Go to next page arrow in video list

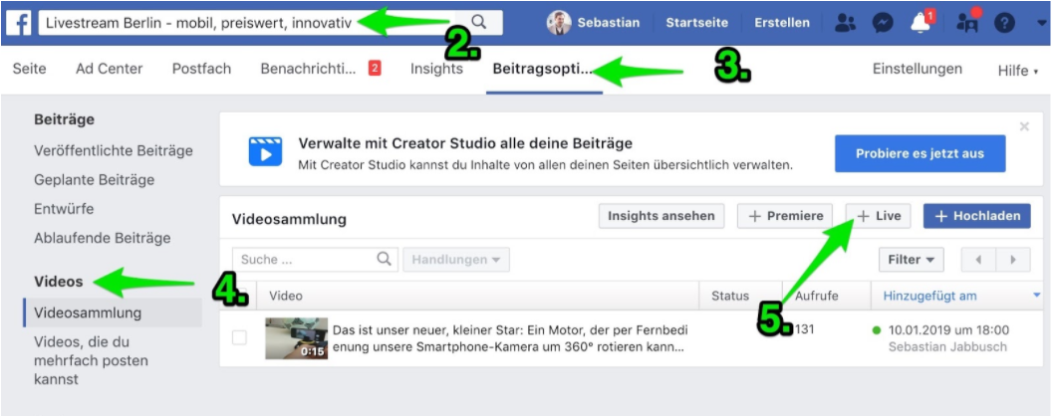pyautogui.click(x=1013, y=260)
